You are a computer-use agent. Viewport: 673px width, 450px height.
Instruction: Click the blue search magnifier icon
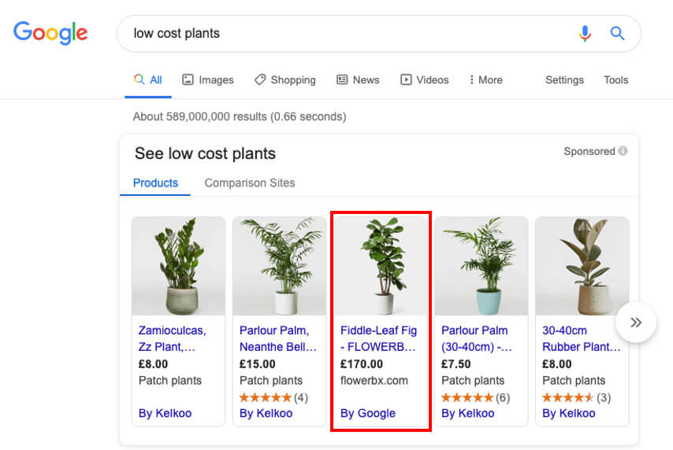(617, 33)
